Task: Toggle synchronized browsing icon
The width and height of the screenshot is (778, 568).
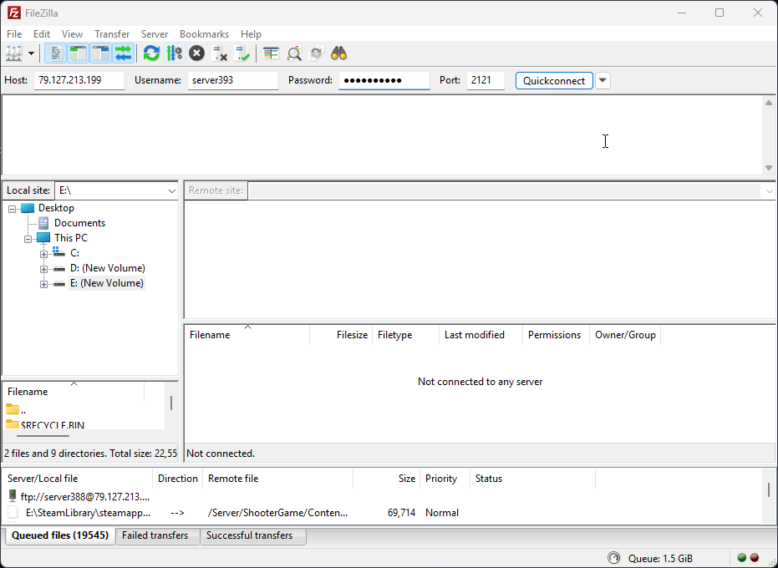Action: 317,53
